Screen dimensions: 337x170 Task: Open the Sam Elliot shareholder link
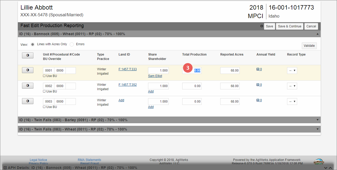point(155,76)
